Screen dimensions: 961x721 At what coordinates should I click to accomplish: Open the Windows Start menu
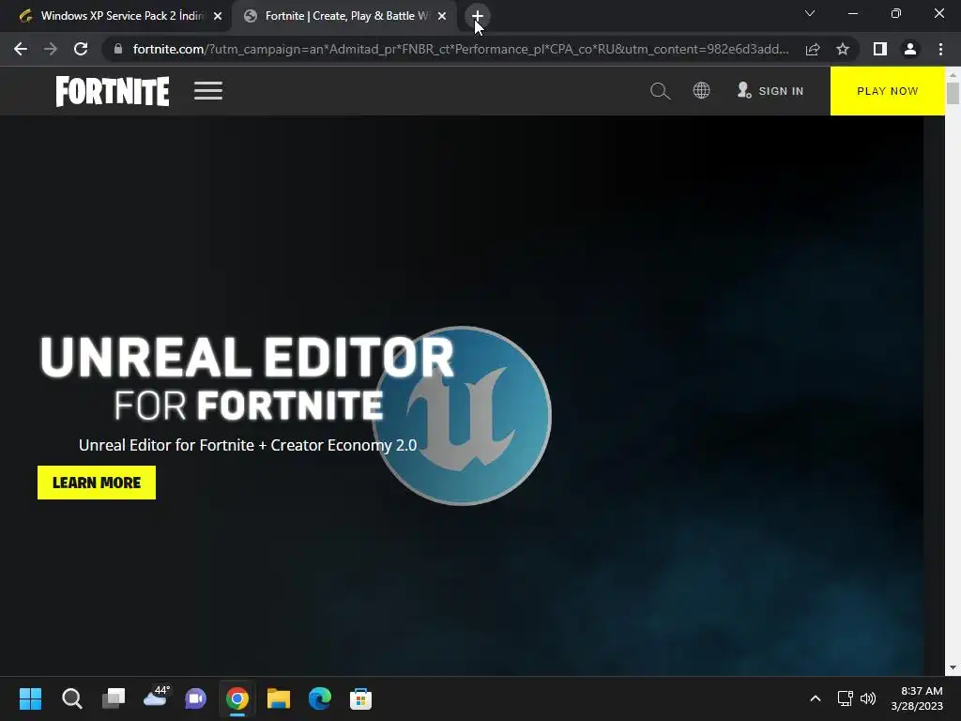pyautogui.click(x=30, y=698)
